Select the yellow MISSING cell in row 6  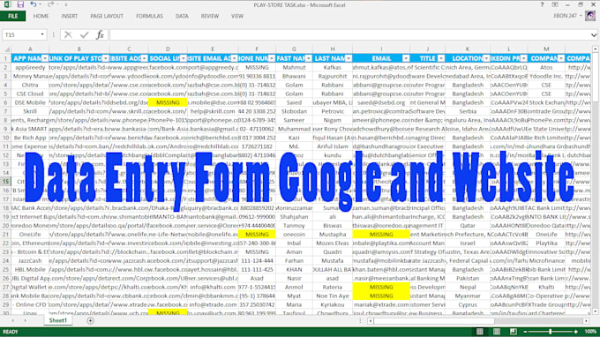[x=168, y=102]
